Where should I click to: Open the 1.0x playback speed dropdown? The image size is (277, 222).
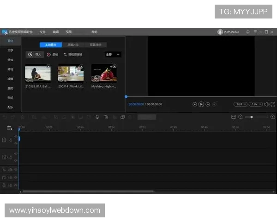point(255,105)
